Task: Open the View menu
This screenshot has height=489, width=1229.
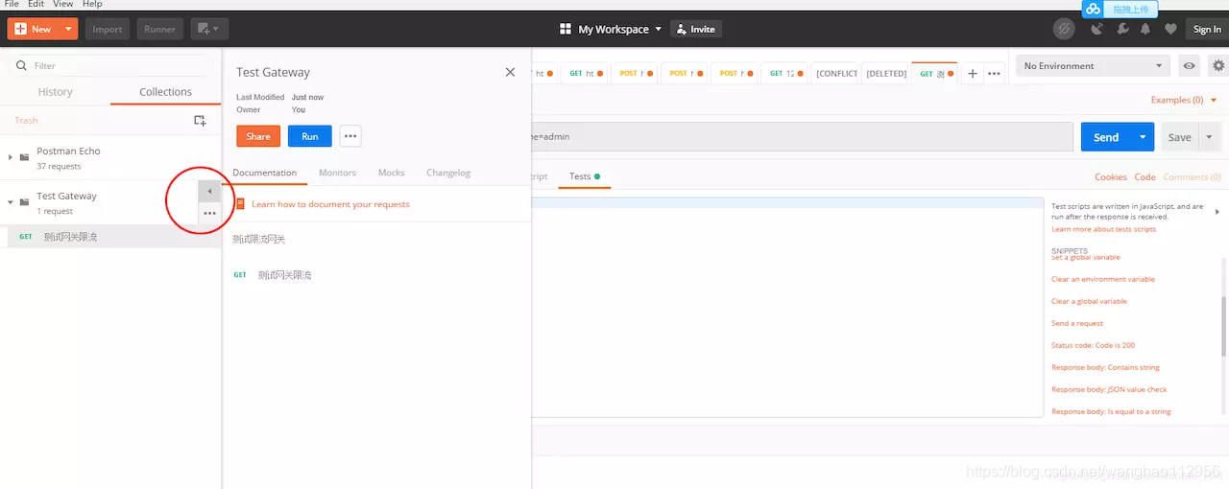Action: point(63,5)
